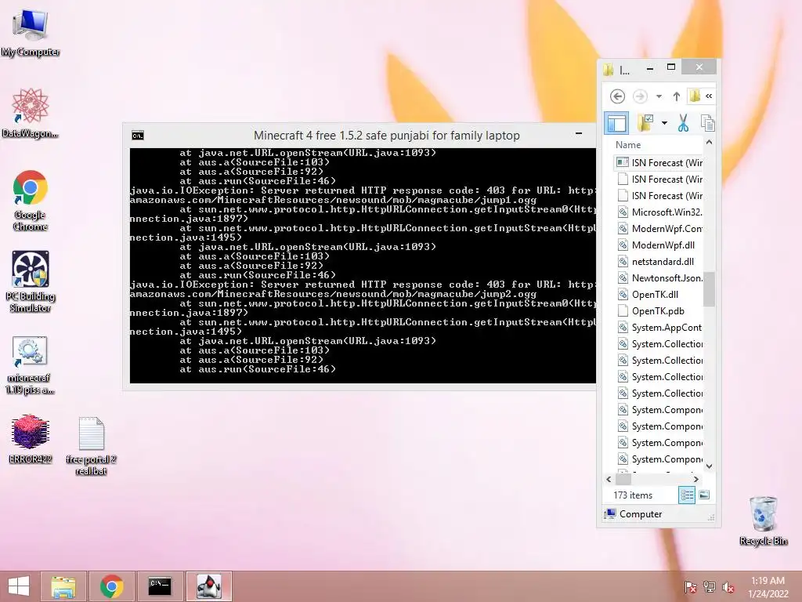802x602 pixels.
Task: Click the horizontal scrollbar right arrow in Explorer
Action: (x=695, y=479)
